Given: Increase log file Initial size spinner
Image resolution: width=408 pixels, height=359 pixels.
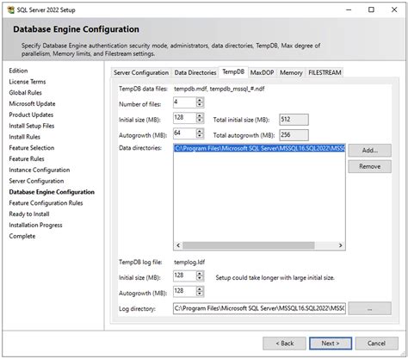Looking at the screenshot, I should [x=200, y=273].
